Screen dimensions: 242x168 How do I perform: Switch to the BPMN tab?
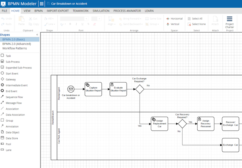pyautogui.click(x=39, y=11)
